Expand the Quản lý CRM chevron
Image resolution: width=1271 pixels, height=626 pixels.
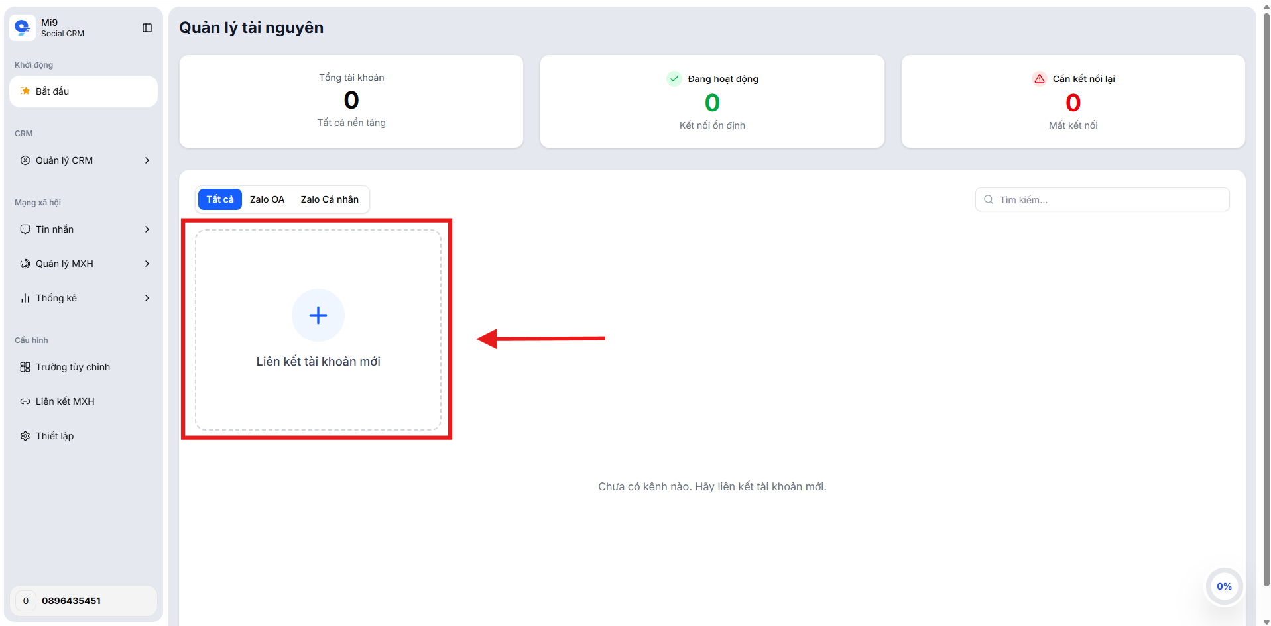pyautogui.click(x=147, y=160)
